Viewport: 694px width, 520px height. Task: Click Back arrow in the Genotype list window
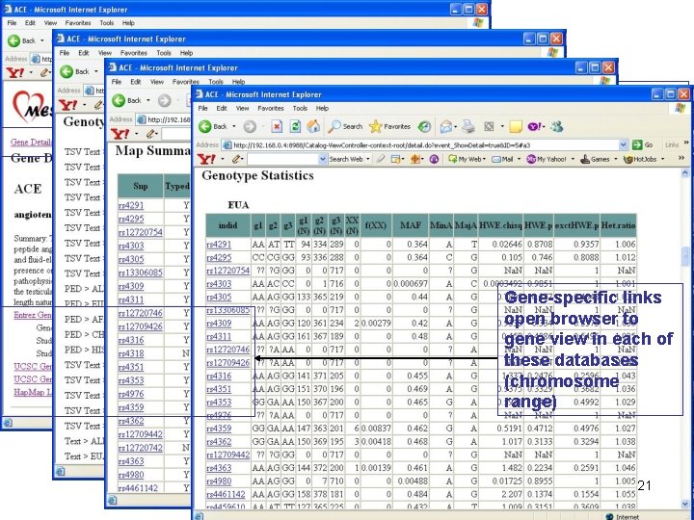coord(67,71)
